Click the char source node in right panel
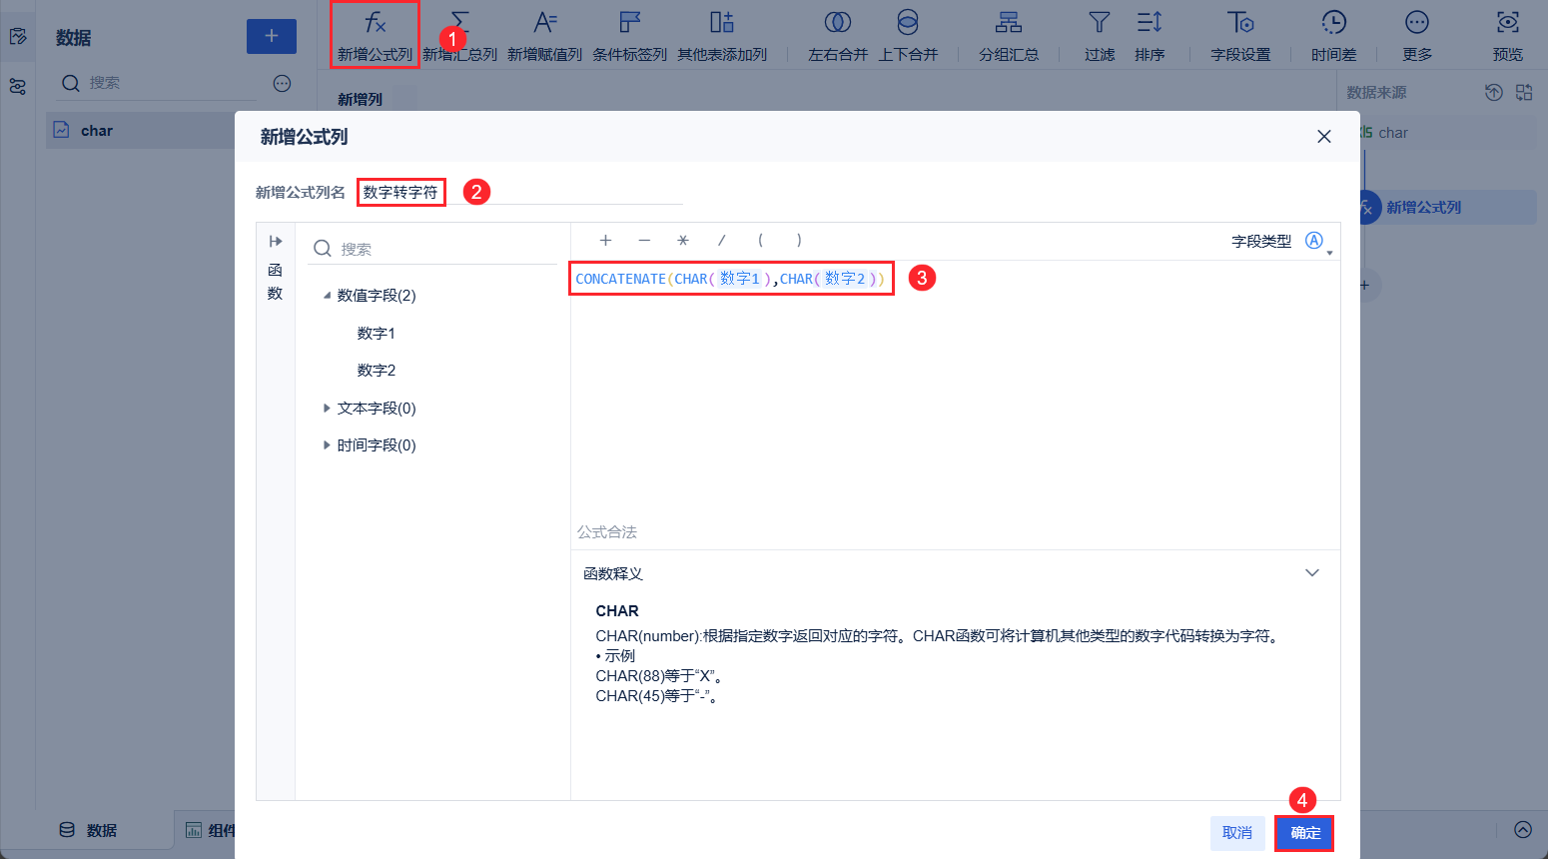This screenshot has width=1548, height=859. (x=1448, y=132)
